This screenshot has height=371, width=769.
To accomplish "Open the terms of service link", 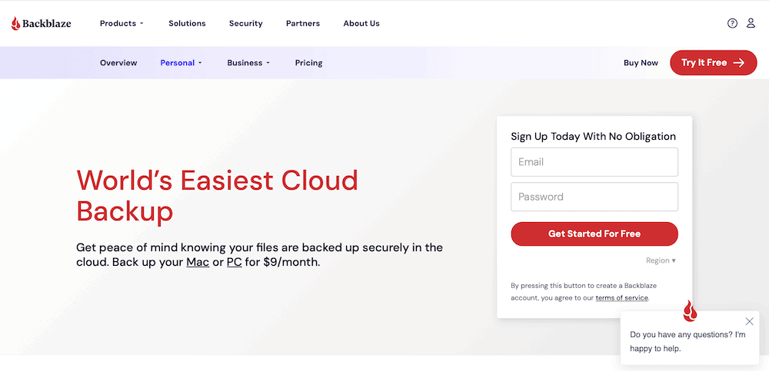I will point(621,298).
